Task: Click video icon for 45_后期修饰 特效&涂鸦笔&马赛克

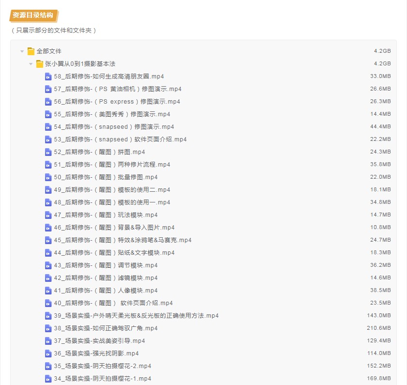Action: pos(48,240)
